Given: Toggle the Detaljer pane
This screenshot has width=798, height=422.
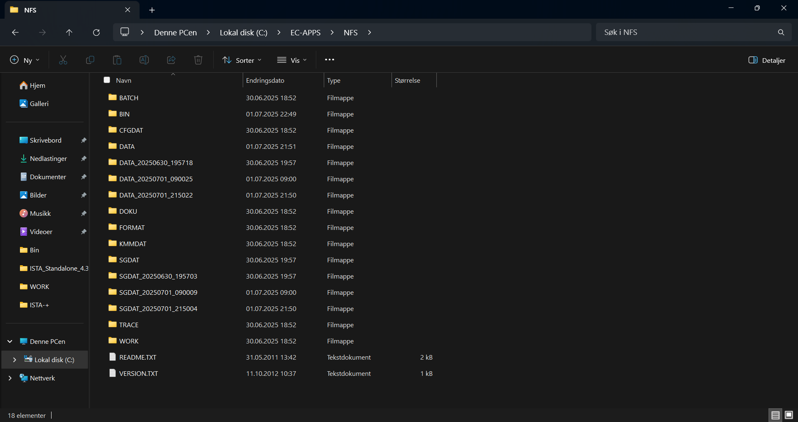Looking at the screenshot, I should tap(767, 60).
